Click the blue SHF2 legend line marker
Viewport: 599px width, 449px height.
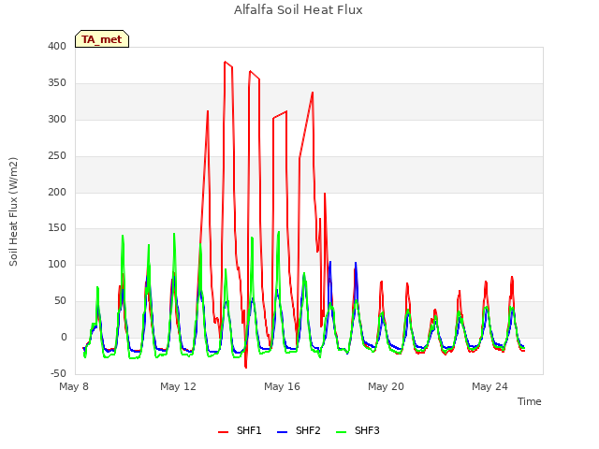click(282, 432)
